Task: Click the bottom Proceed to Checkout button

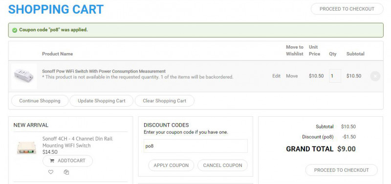Action: pos(341,170)
